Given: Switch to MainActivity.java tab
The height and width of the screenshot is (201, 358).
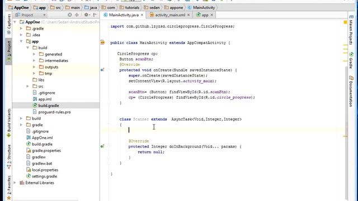Looking at the screenshot, I should pos(124,15).
